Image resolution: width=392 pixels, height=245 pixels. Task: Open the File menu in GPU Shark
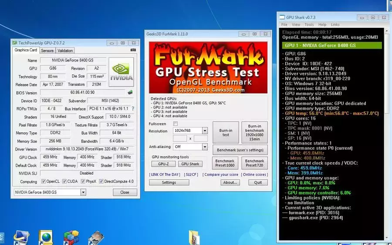[x=284, y=24]
